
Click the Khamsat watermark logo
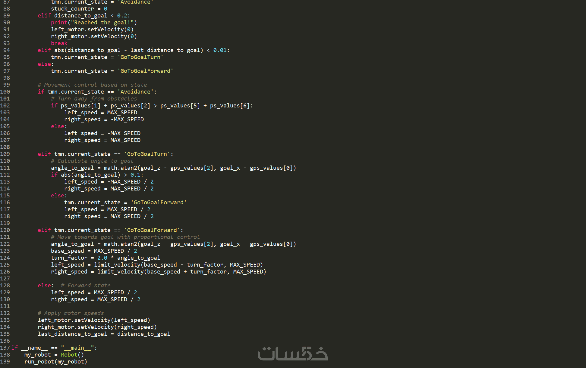click(x=292, y=354)
